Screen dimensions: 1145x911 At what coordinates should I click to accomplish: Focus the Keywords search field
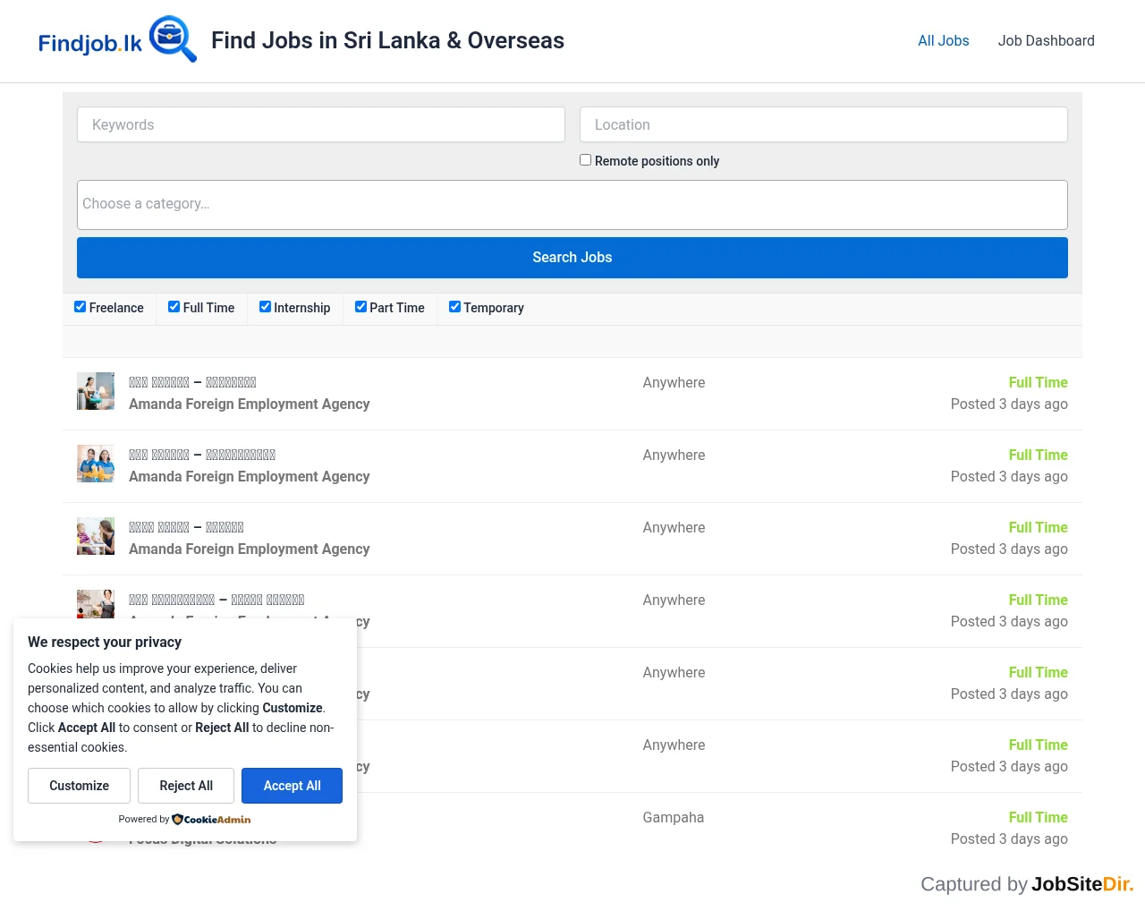click(x=321, y=124)
